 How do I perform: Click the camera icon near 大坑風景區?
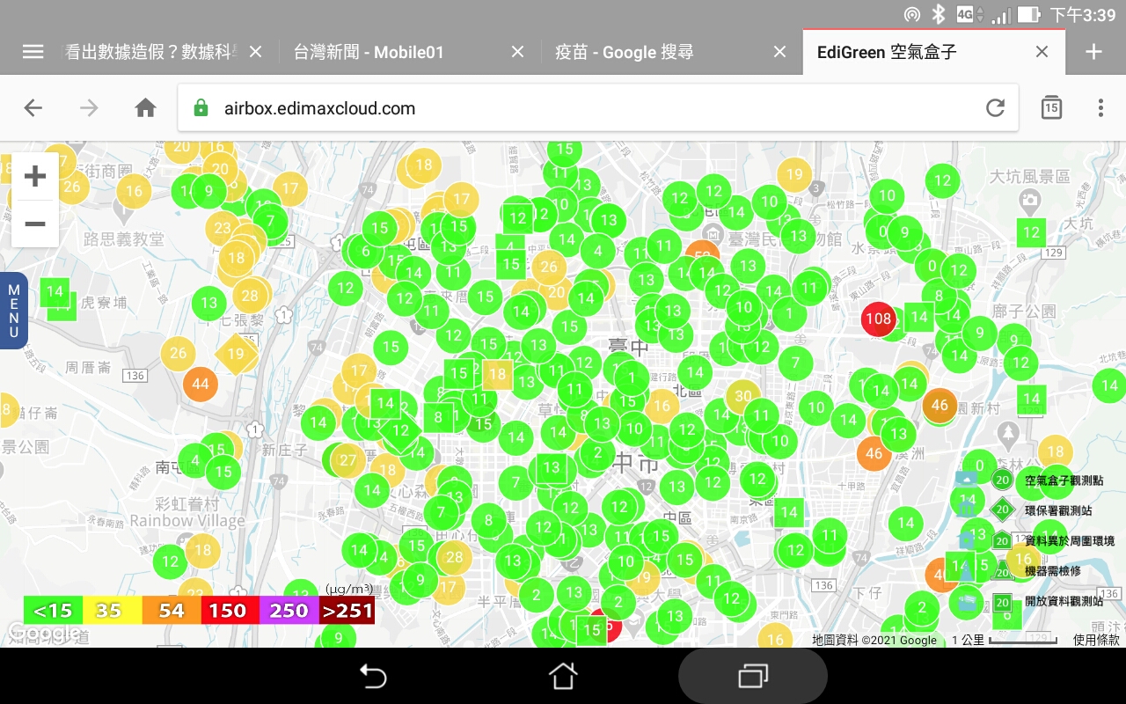coord(1029,202)
